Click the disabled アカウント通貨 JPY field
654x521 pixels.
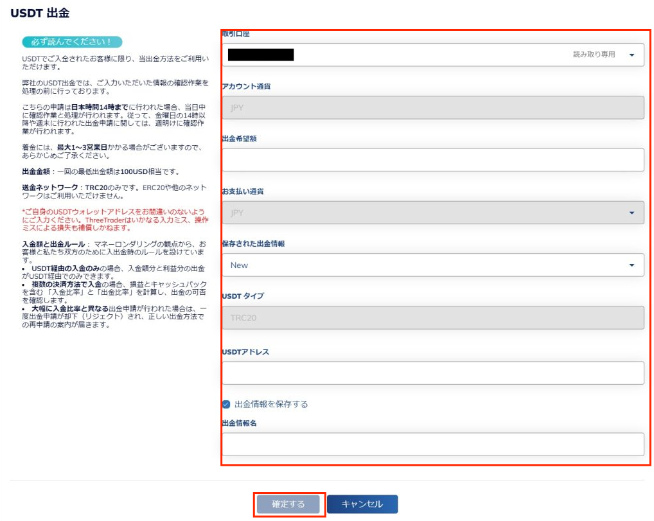[x=430, y=107]
